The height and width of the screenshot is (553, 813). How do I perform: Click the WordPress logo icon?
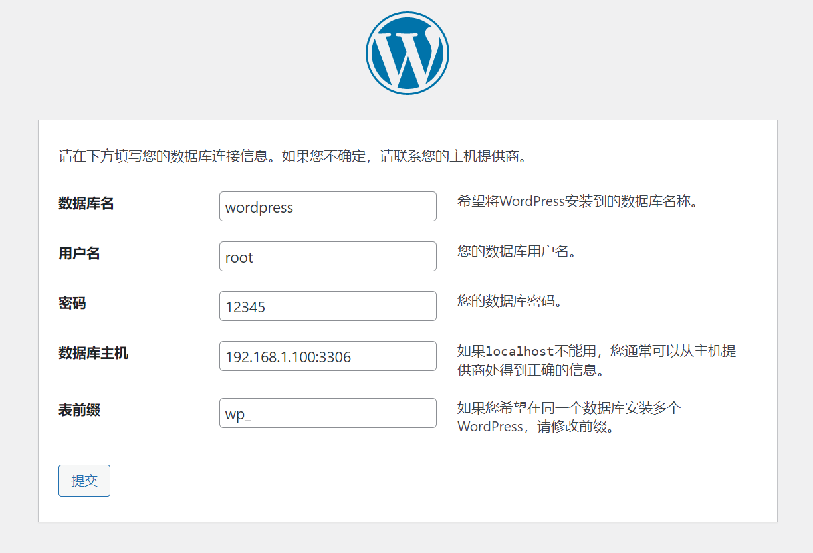click(406, 52)
